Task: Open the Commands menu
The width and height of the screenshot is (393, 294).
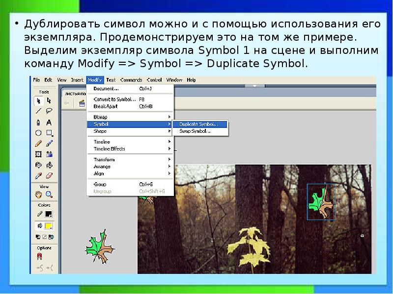Action: (131, 80)
